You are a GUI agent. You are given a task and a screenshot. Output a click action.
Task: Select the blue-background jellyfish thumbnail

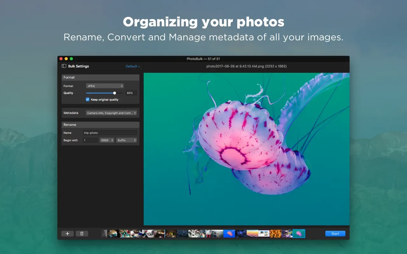tap(229, 234)
